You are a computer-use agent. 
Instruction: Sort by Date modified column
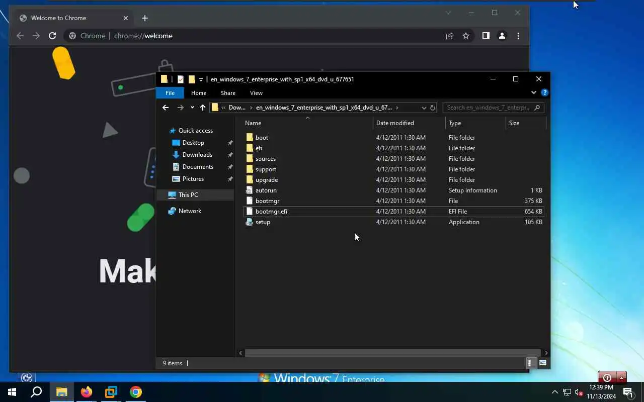pos(410,123)
